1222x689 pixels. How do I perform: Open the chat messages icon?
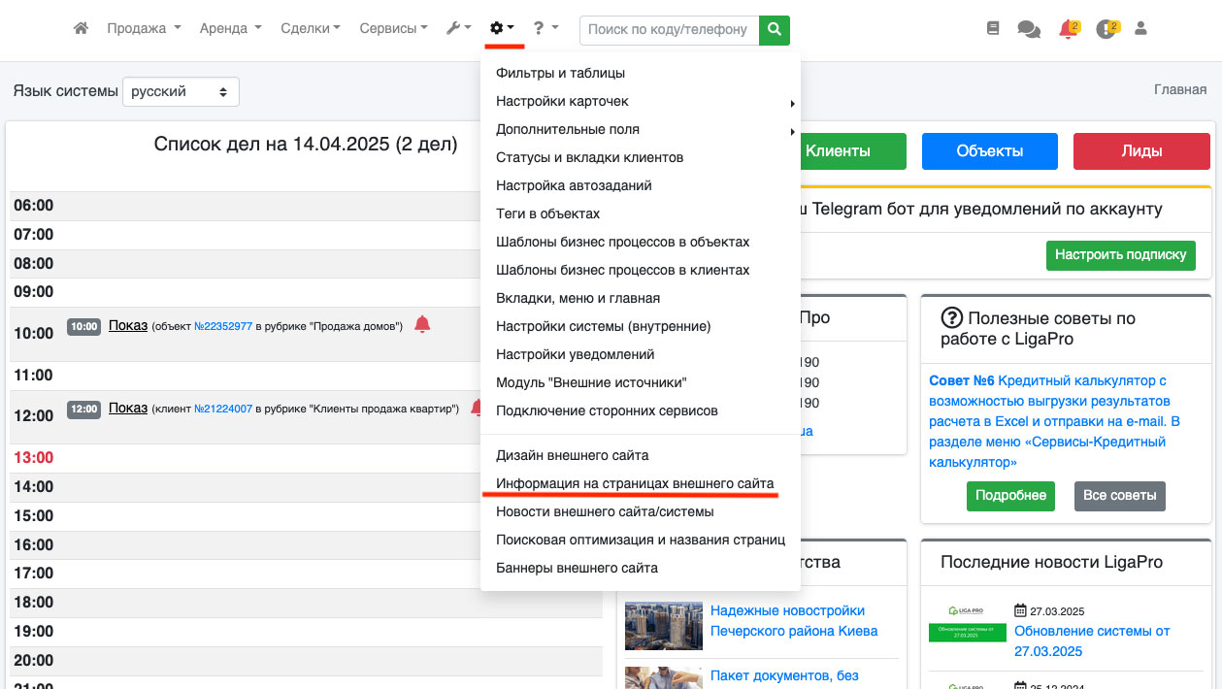tap(1028, 29)
